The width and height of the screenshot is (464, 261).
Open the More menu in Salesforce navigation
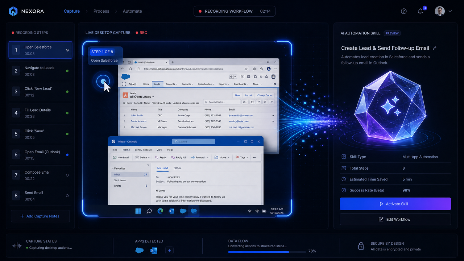[257, 84]
